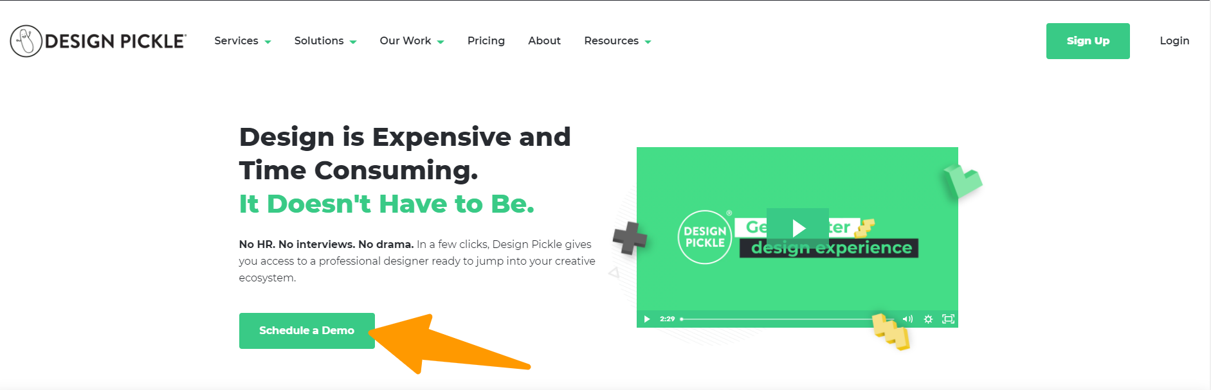Screen dimensions: 1211x390
Task: Mute the video with the volume icon
Action: tap(907, 319)
